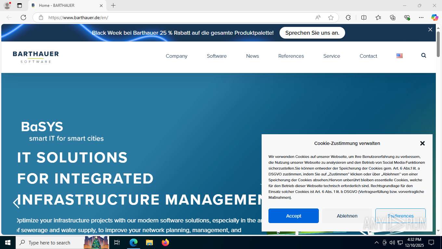Open the References menu item
The width and height of the screenshot is (442, 249).
291,56
